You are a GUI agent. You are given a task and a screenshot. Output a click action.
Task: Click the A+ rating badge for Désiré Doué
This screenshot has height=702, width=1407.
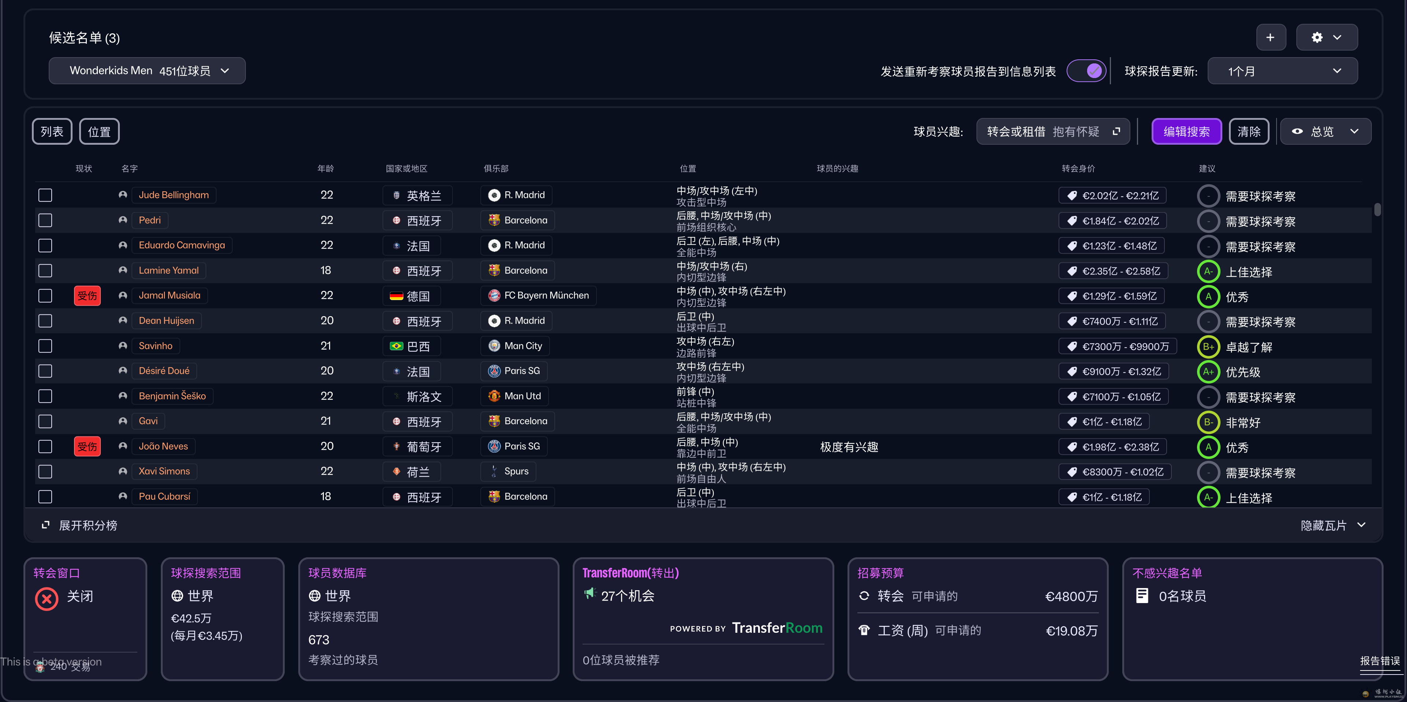[1208, 372]
